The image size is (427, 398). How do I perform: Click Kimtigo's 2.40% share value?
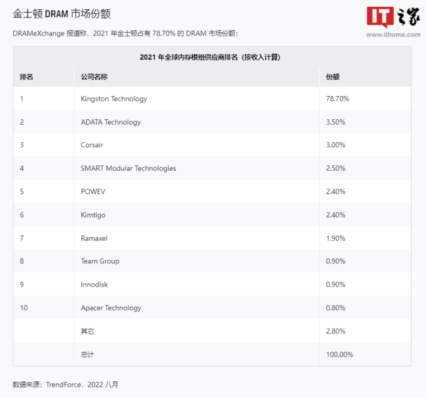[x=336, y=215]
